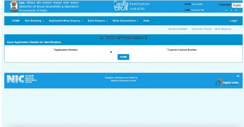The height and width of the screenshot is (127, 244).
Task: Expand the ApplicationWise Enquiry menu
Action: [x=66, y=21]
